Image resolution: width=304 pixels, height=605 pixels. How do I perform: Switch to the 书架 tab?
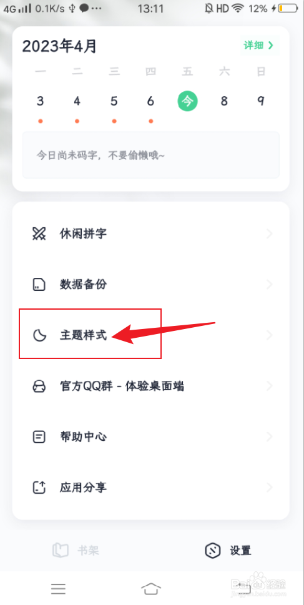(76, 550)
